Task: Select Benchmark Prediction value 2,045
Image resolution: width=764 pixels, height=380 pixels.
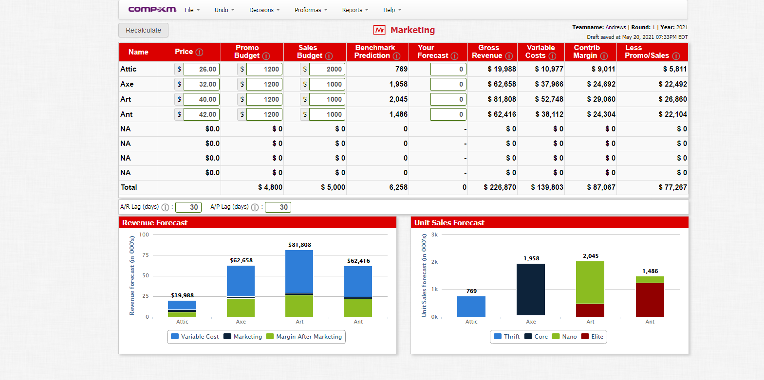Action: (x=398, y=99)
